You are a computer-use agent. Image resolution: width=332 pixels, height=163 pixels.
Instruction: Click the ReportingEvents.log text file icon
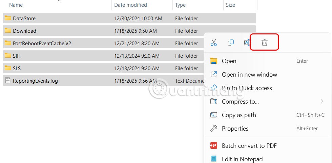(x=8, y=81)
